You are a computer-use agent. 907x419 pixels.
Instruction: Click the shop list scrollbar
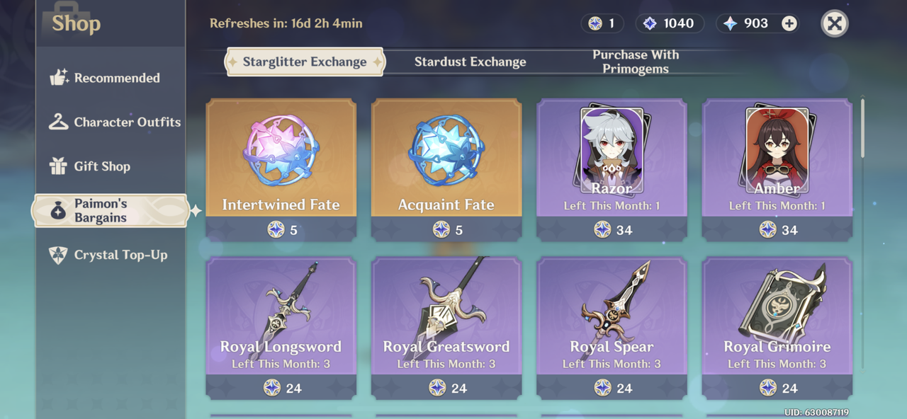click(862, 234)
